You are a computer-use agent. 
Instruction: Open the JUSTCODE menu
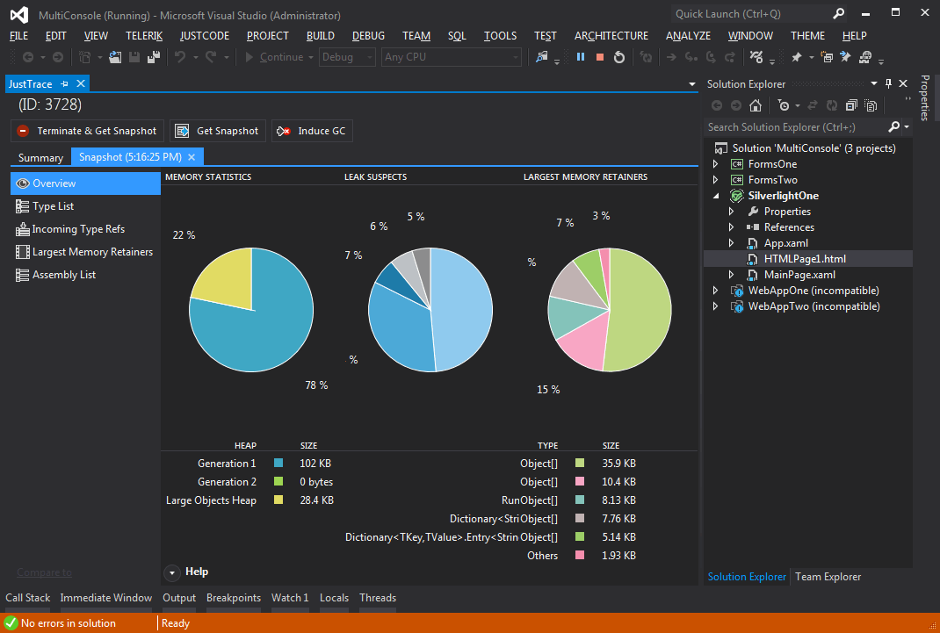[205, 36]
